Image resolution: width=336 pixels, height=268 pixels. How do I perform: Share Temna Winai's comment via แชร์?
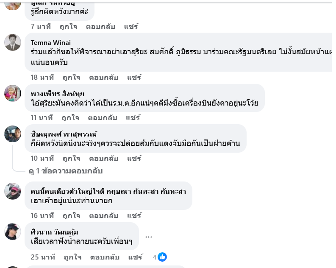134,77
